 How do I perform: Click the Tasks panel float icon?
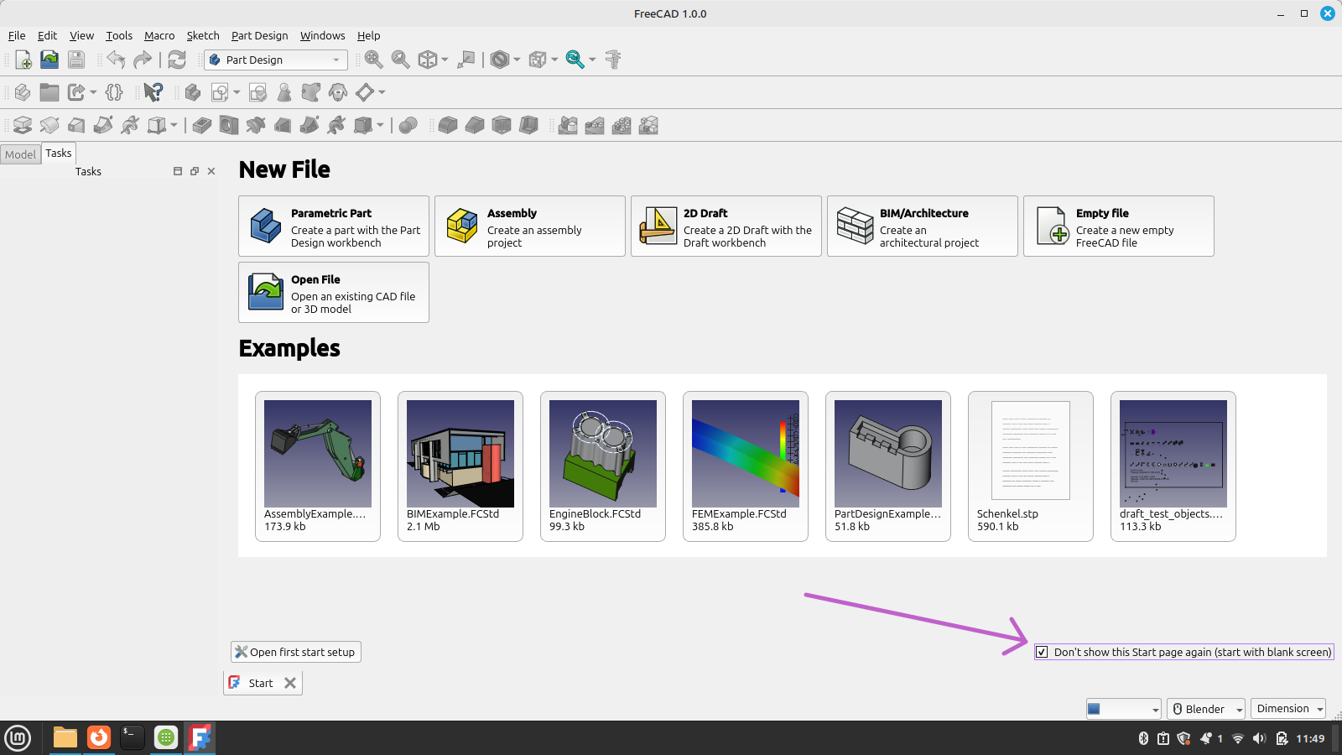pos(195,171)
